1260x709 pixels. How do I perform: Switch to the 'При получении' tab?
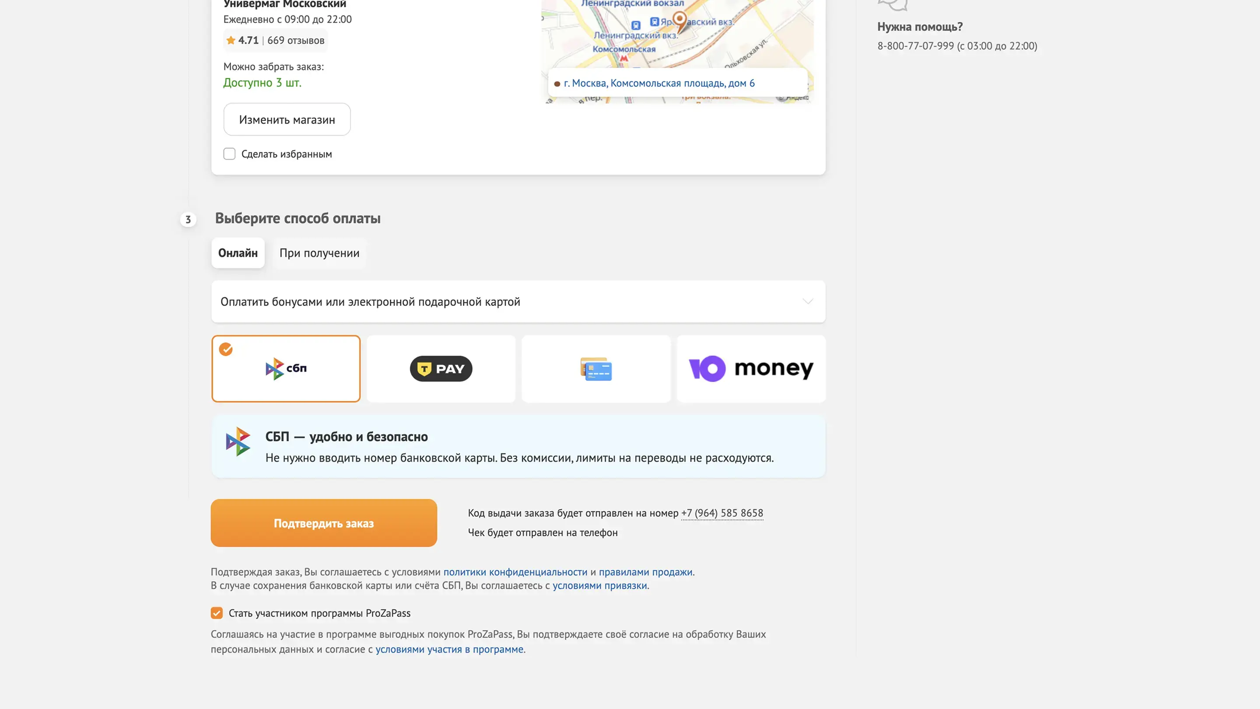click(x=319, y=253)
